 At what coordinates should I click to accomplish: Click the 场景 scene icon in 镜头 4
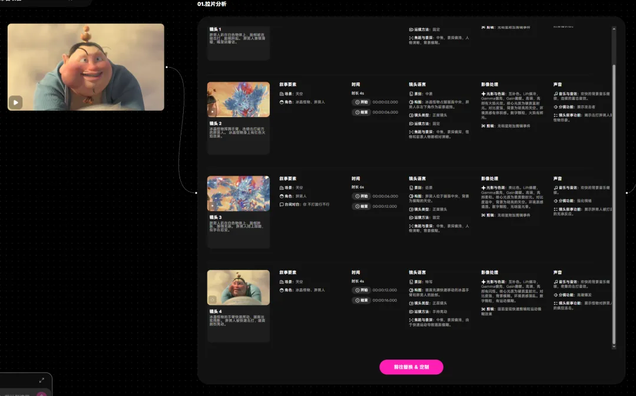[x=281, y=282]
